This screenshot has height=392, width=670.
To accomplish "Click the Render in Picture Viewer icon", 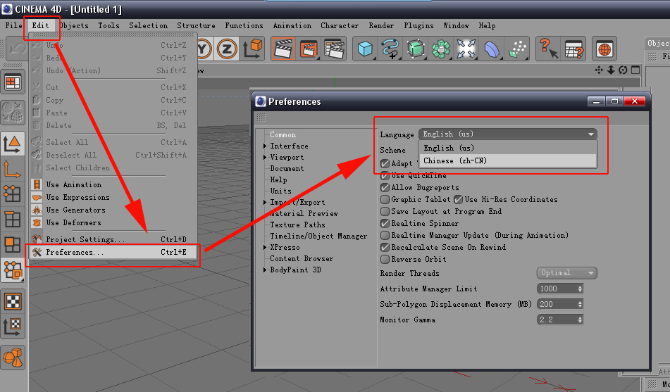I will [309, 49].
